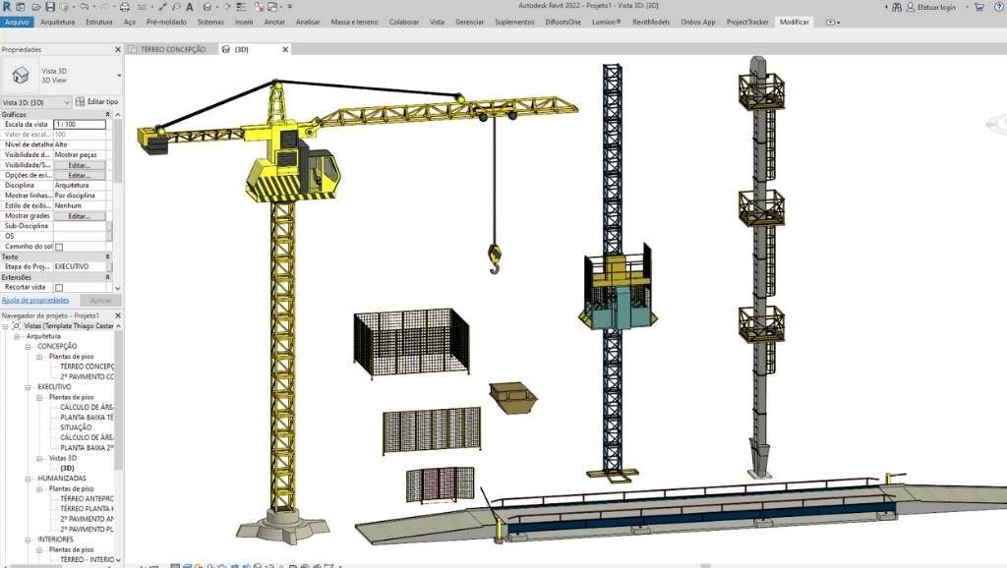Open the Arquitetura ribbon tab

pos(57,21)
